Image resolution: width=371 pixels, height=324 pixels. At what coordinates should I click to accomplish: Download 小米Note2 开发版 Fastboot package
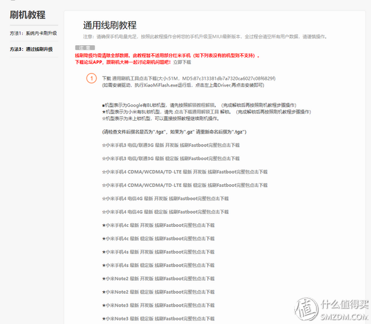click(158, 279)
